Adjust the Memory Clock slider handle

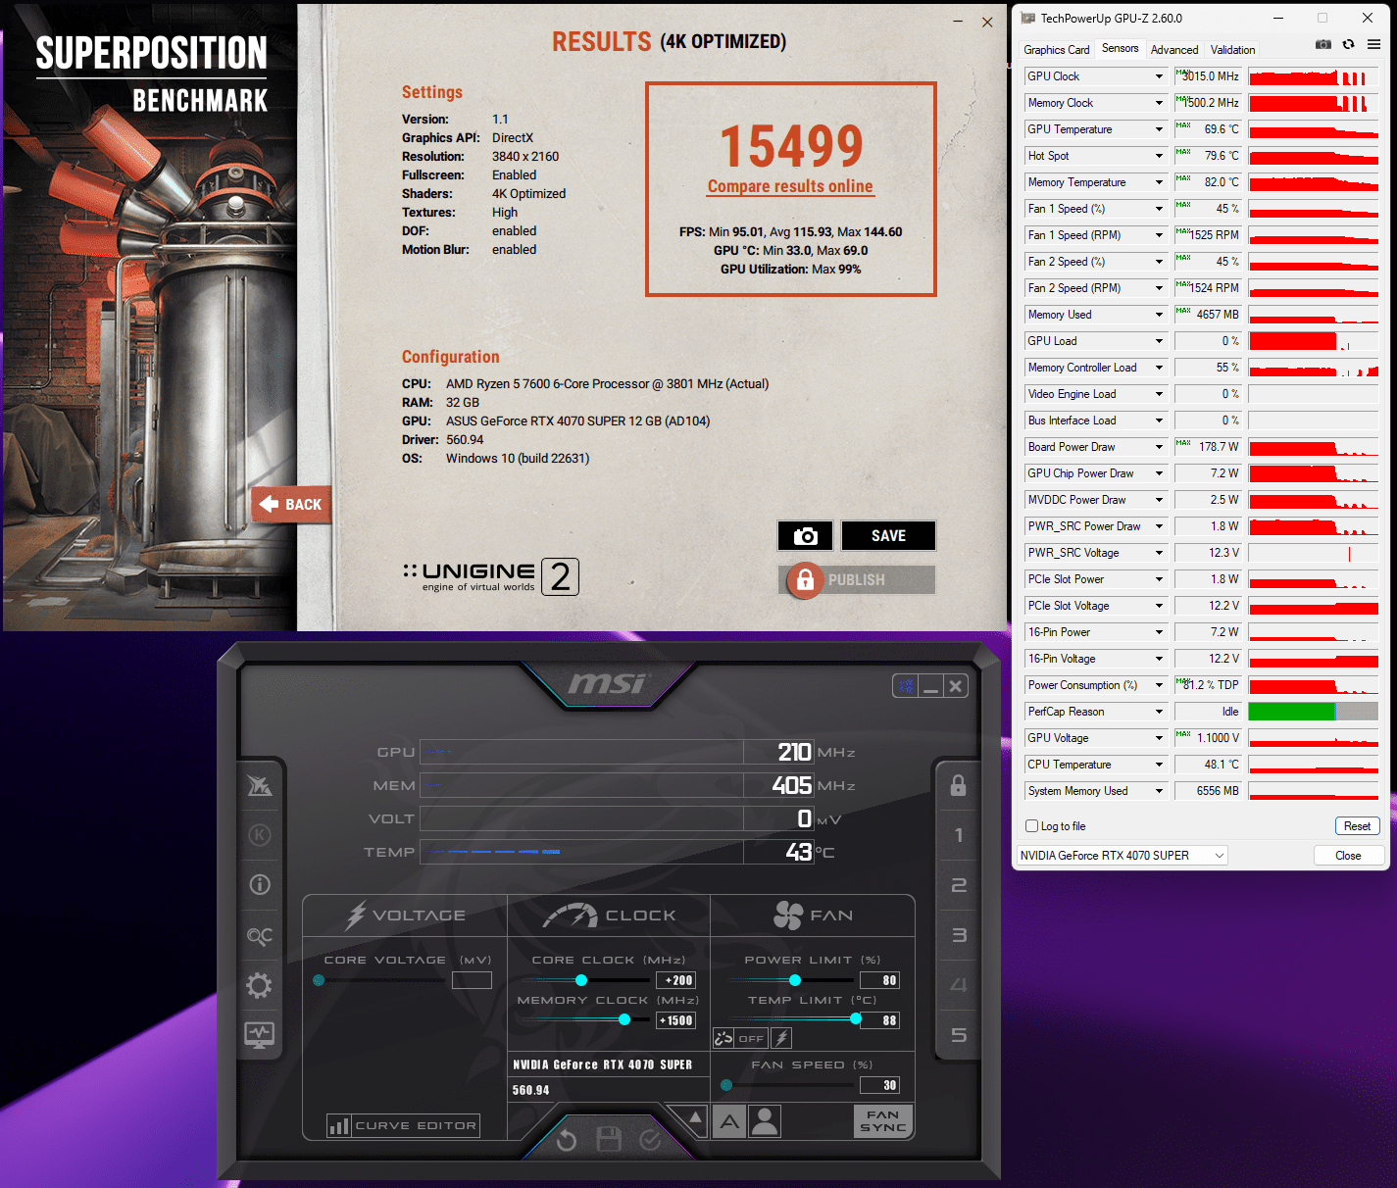[x=624, y=1019]
